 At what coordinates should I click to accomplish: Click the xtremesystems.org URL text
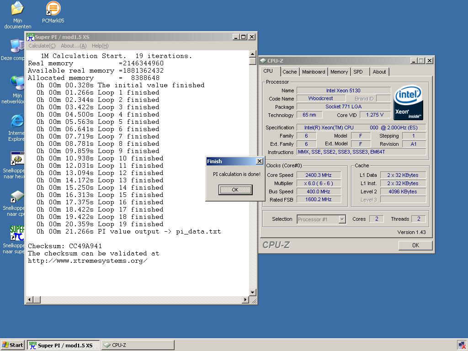point(87,261)
